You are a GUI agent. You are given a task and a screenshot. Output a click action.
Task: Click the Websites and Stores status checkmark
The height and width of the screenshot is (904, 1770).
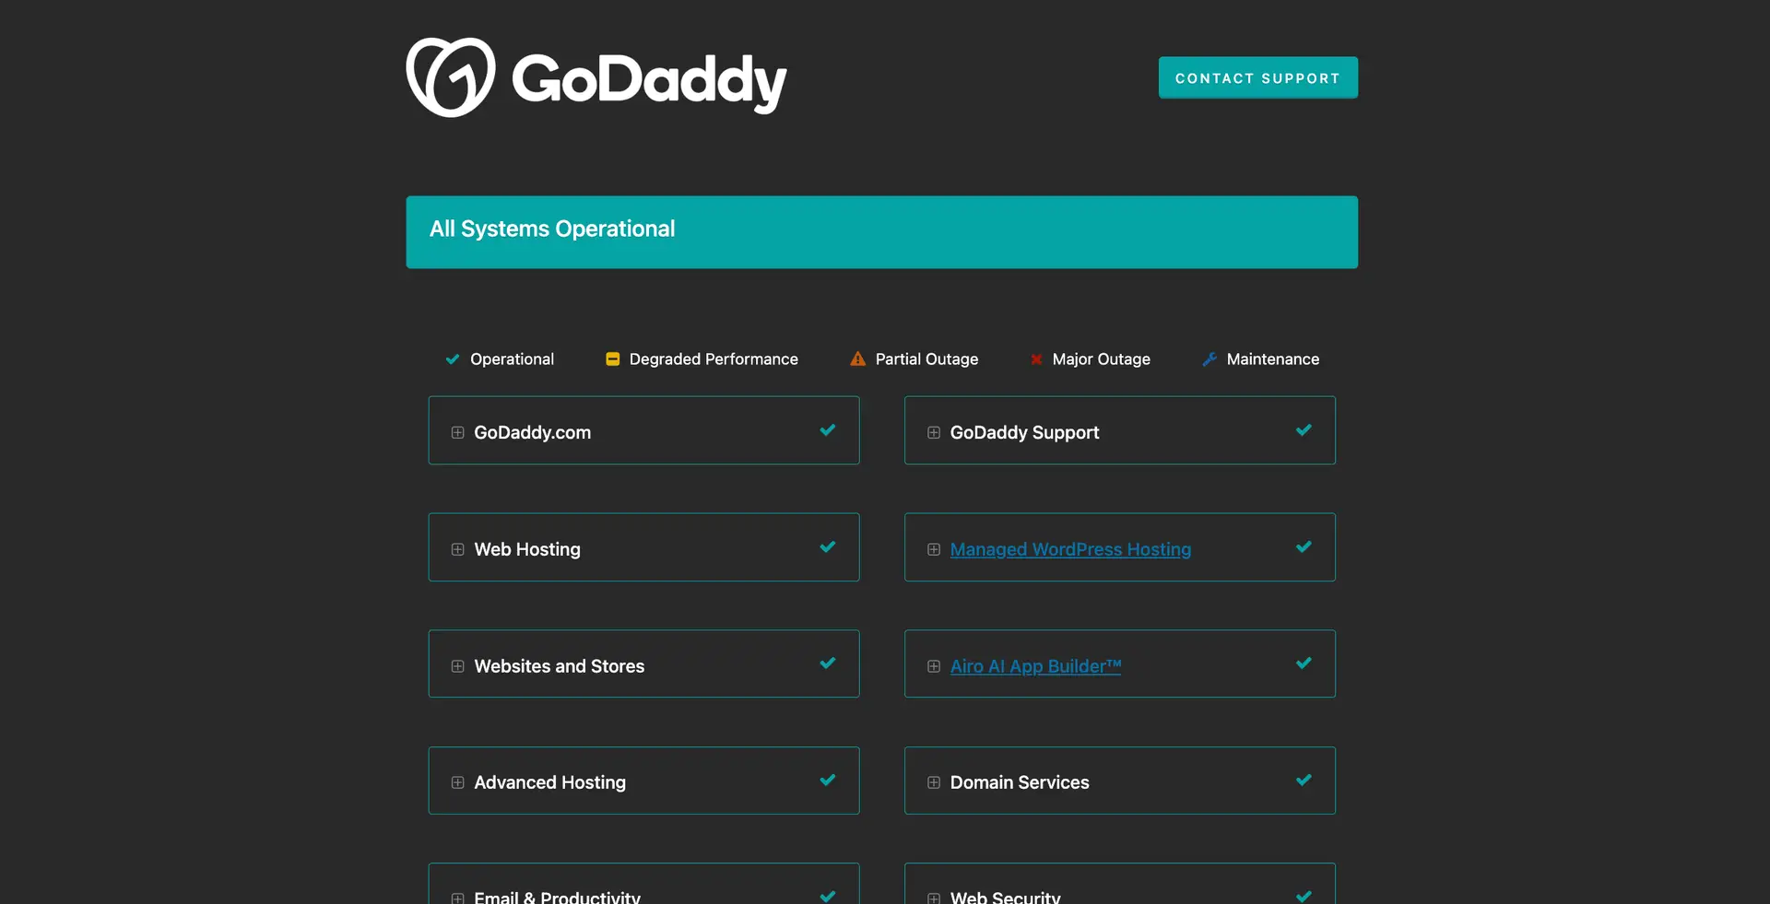(828, 663)
